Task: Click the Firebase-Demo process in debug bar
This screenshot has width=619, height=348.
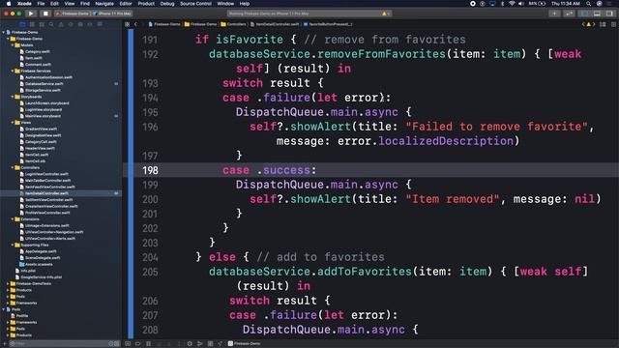Action: click(x=245, y=344)
